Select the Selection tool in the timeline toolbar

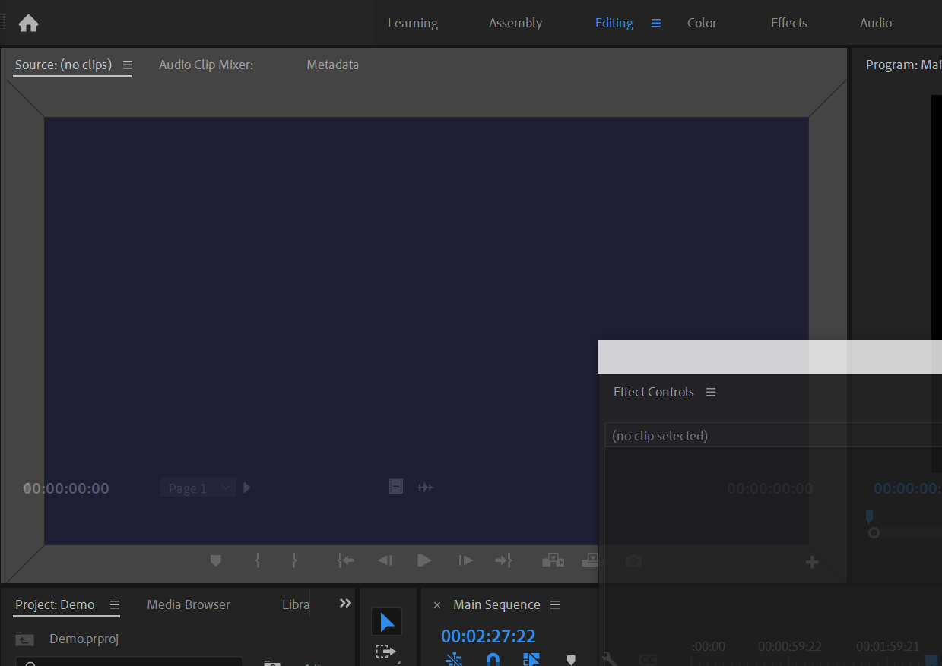(x=387, y=620)
